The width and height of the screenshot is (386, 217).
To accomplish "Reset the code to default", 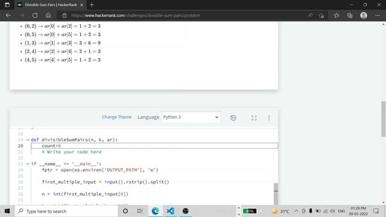I will click(233, 118).
